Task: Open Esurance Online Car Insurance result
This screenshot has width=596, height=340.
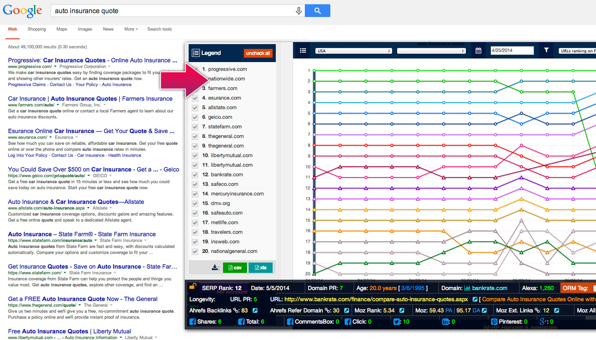Action: point(91,131)
